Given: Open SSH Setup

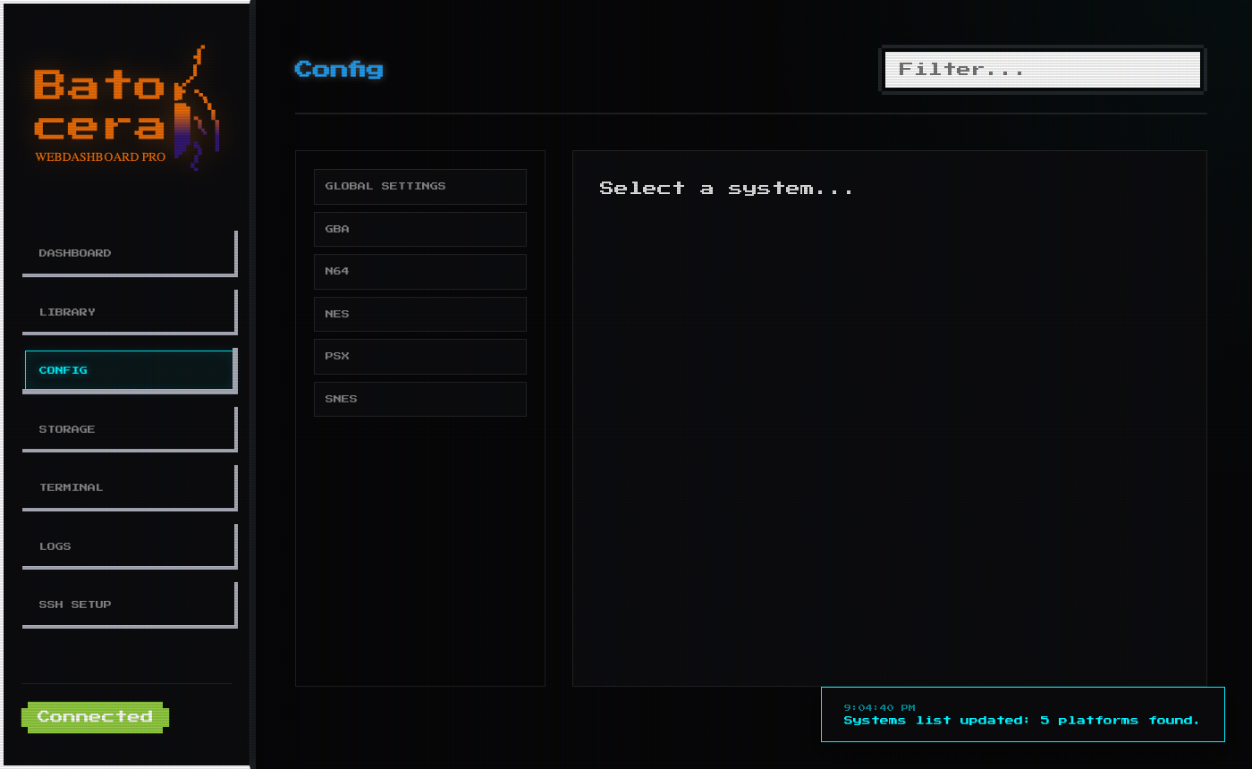Looking at the screenshot, I should coord(130,604).
